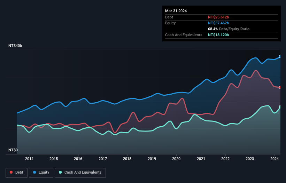Viewport: 286px width, 183px height.
Task: Click the 2024 x-axis label
Action: point(275,159)
